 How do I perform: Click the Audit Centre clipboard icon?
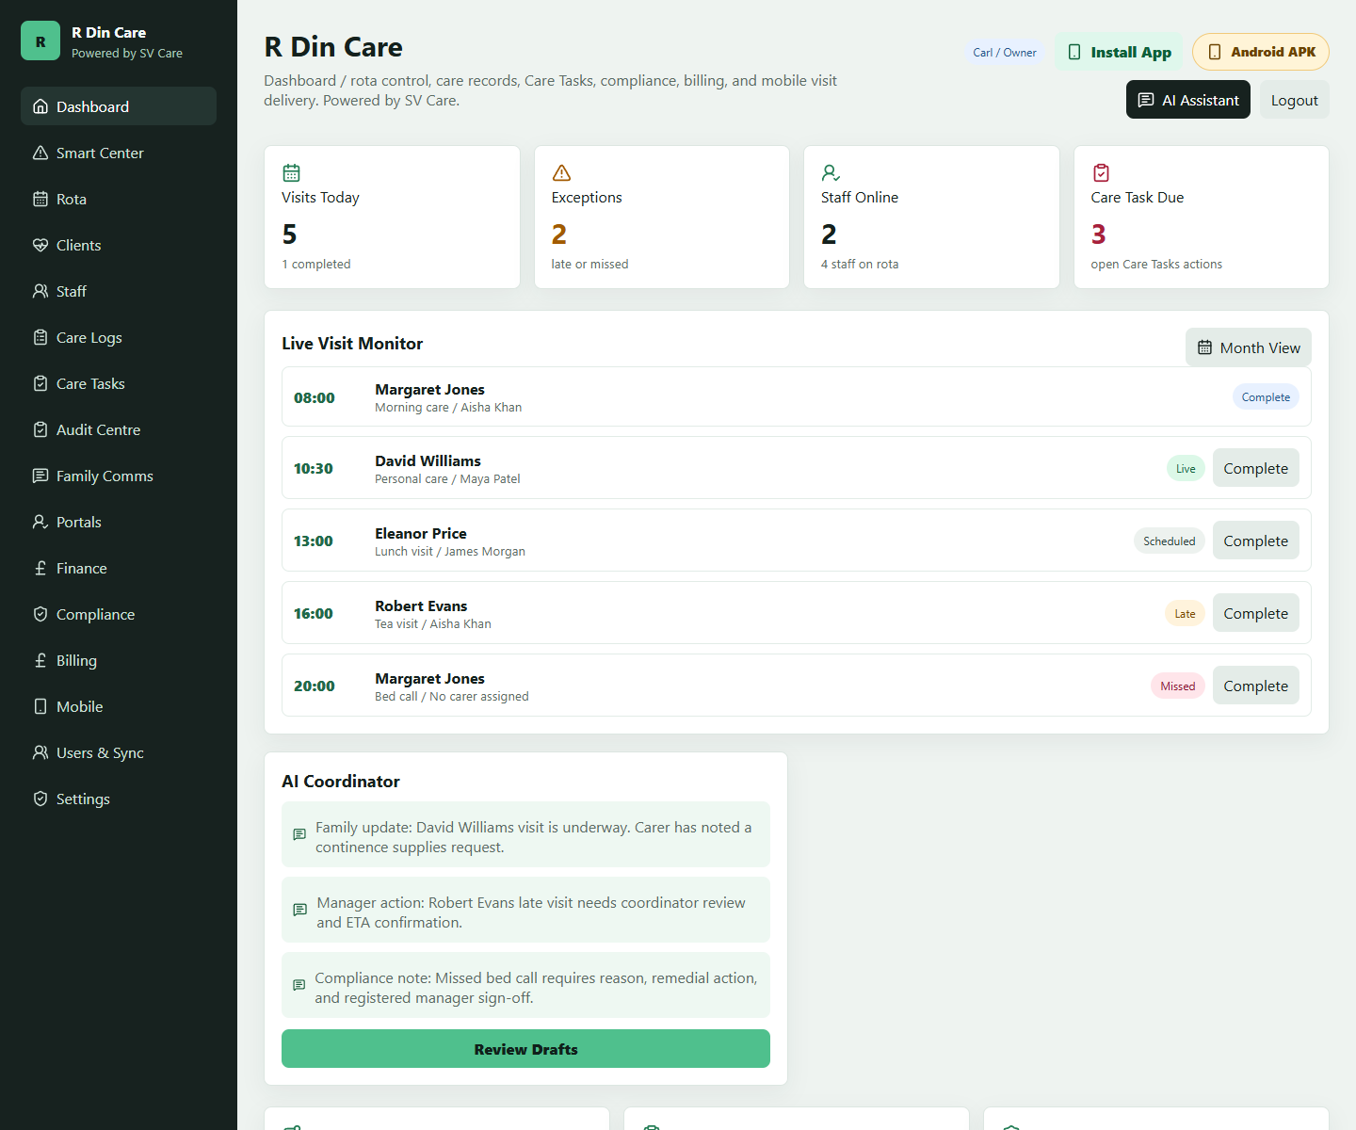point(40,429)
